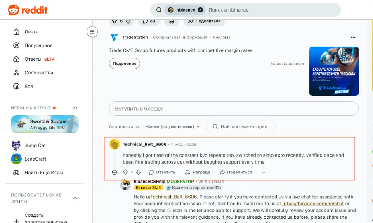Remove the r/binance search filter
This screenshot has width=373, height=223.
[x=201, y=10]
